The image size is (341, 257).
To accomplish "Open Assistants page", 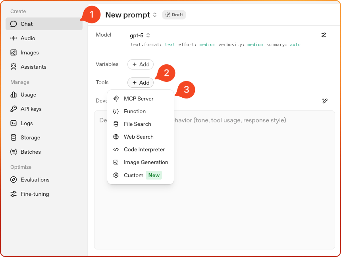I will pos(33,67).
